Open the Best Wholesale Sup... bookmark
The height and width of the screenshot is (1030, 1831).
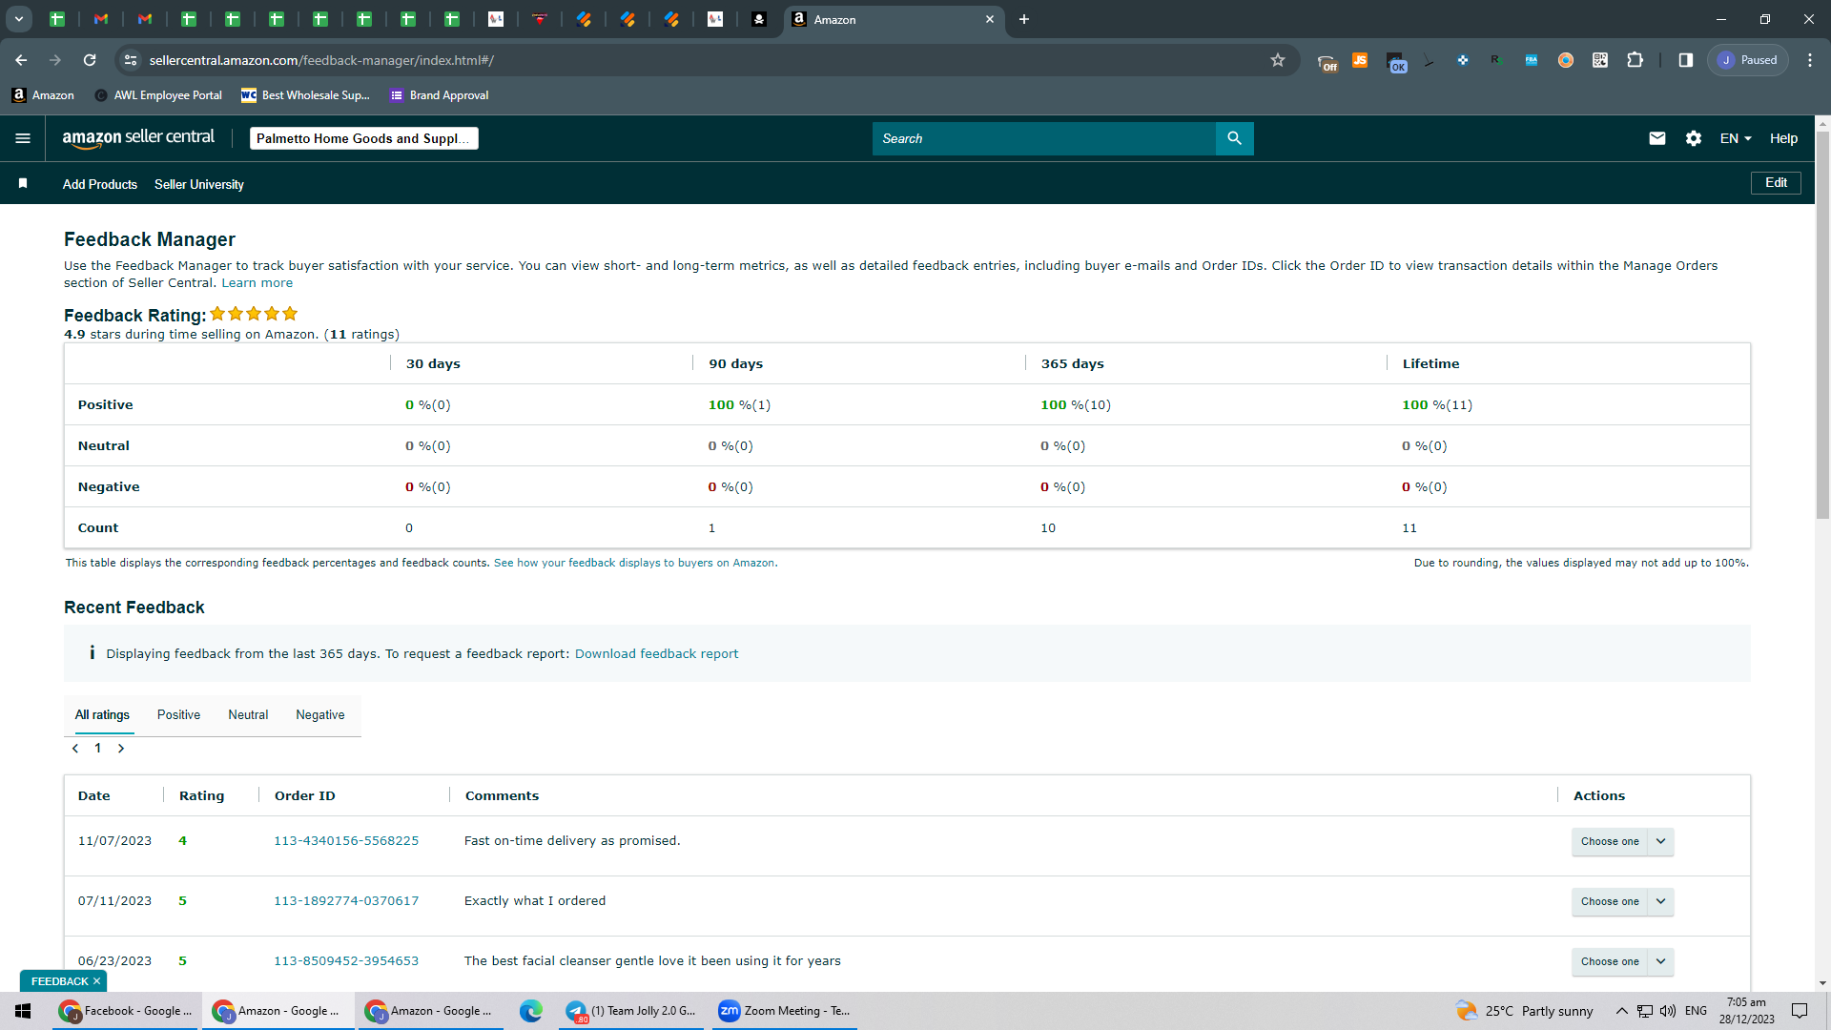click(305, 95)
